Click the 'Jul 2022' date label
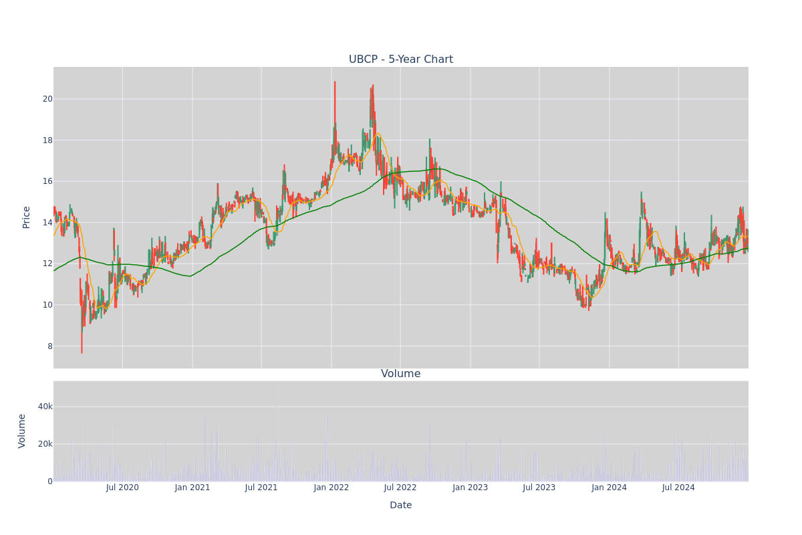The image size is (802, 535). [400, 488]
